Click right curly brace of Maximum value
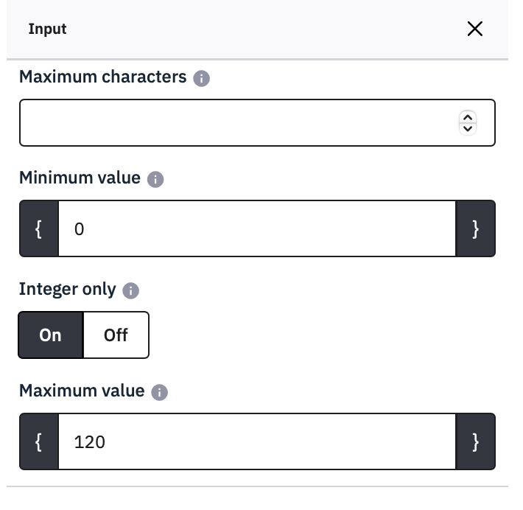Screen dimensions: 523x510 476,441
